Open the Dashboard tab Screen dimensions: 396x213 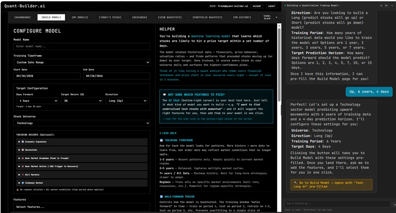click(23, 17)
